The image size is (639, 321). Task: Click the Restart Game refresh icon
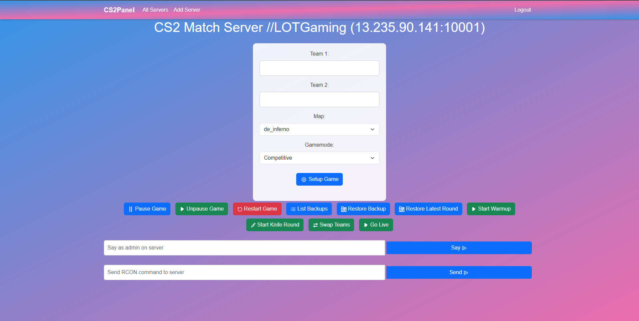click(240, 209)
